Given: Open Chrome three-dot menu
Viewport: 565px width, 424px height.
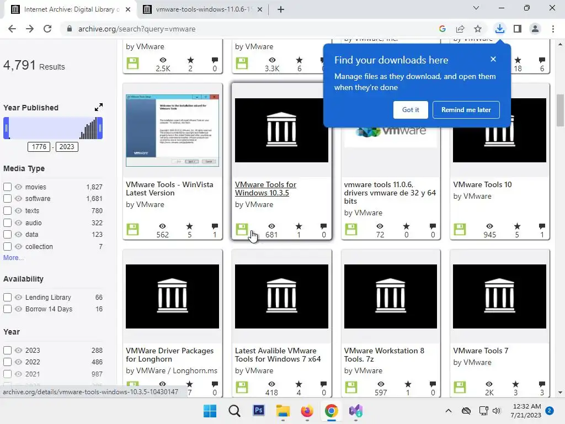Looking at the screenshot, I should point(553,29).
